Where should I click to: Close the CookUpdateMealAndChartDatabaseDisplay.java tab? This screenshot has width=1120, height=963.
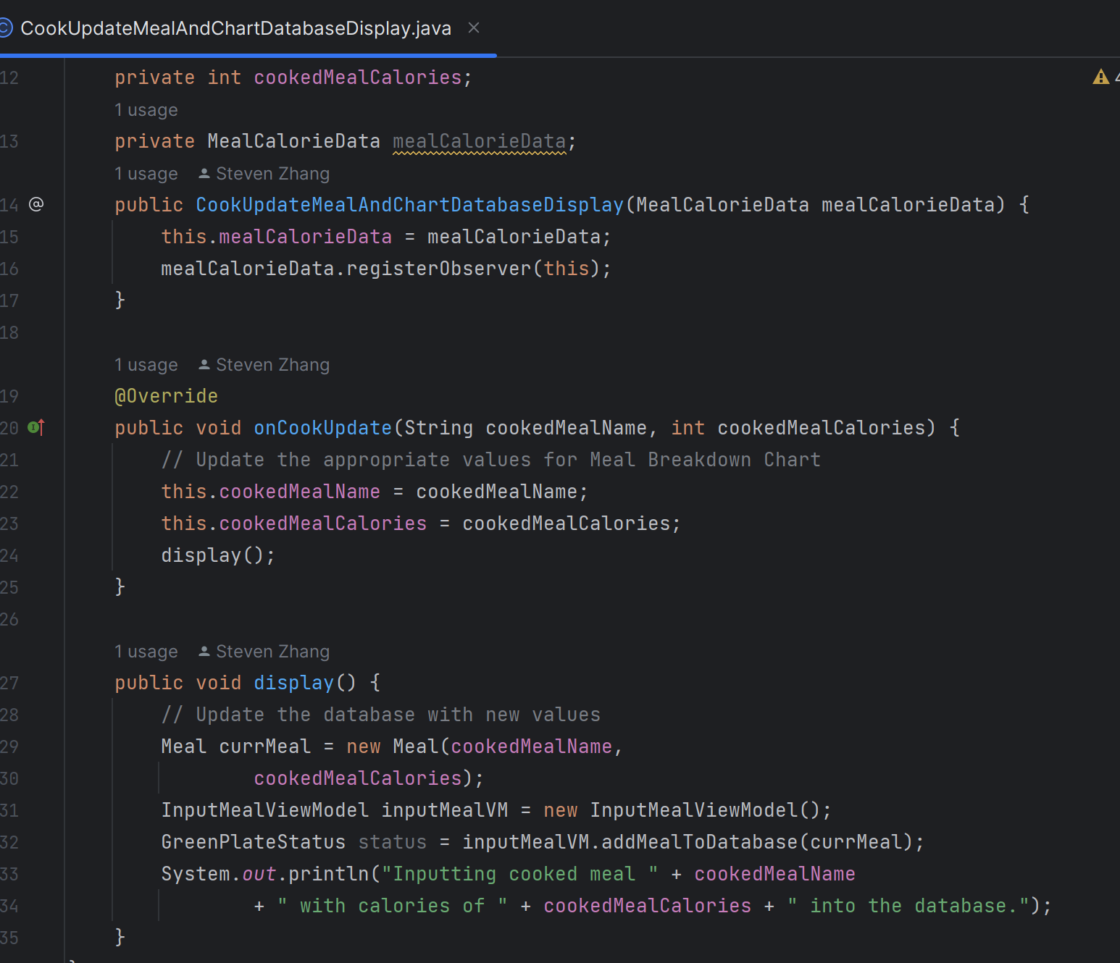coord(474,28)
